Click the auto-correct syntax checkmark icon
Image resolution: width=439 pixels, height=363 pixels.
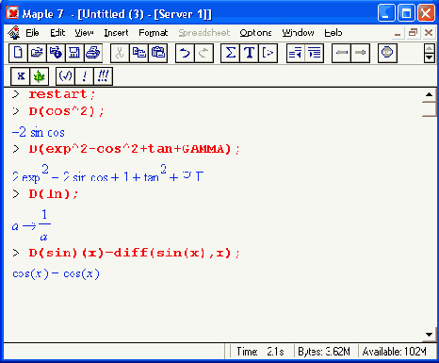pos(65,76)
